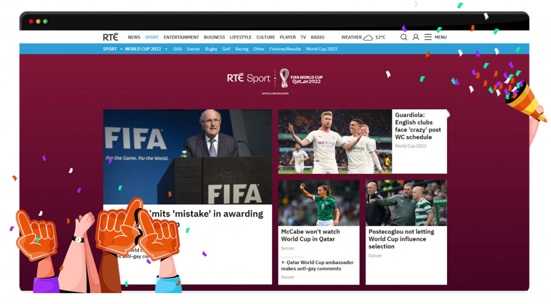Read Postecoglou World Cup selection story
This screenshot has width=551, height=304.
pyautogui.click(x=401, y=239)
